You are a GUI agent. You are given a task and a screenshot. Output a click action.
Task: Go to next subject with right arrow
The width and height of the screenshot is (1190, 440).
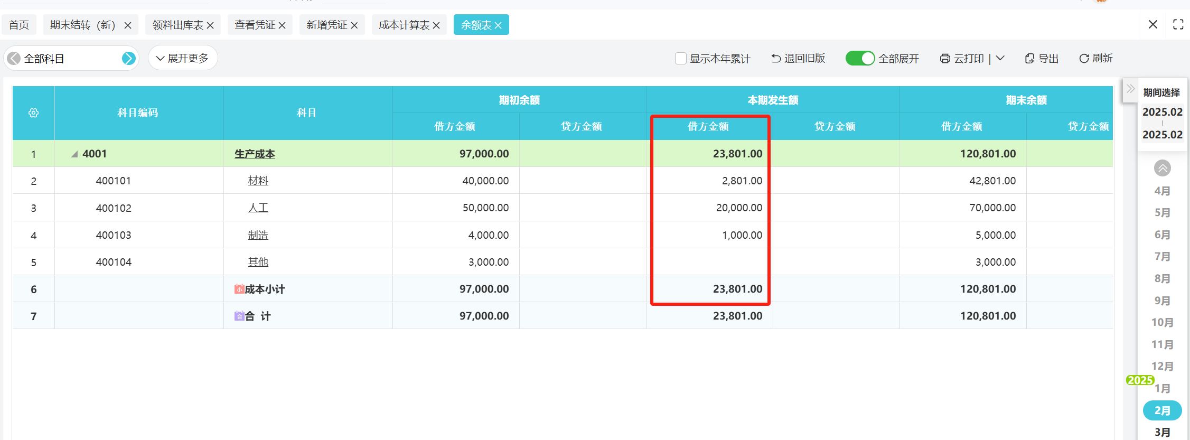128,59
